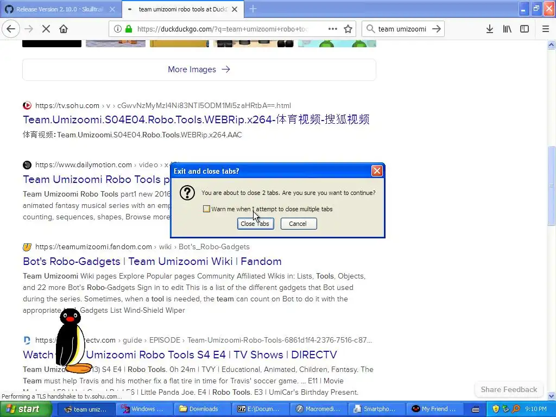Open the Windows start menu
Viewport: 556px width, 417px height.
[x=26, y=409]
